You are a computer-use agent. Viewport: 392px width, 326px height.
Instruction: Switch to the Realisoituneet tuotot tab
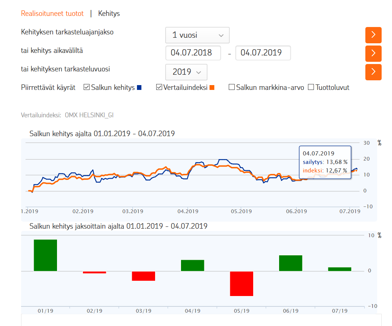(x=52, y=14)
